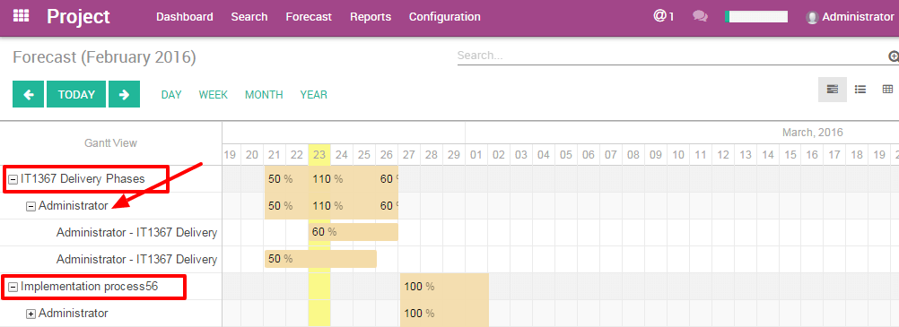Viewport: 899px width, 327px height.
Task: Switch to Gantt view icon
Action: pyautogui.click(x=832, y=90)
